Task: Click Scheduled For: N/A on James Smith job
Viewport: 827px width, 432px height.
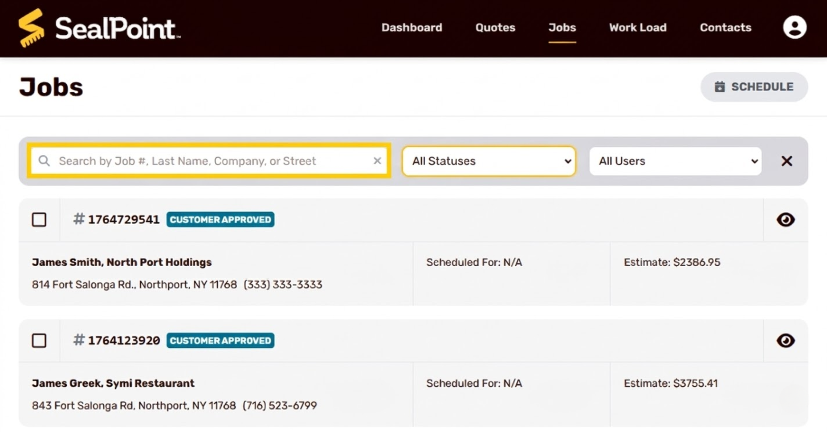Action: point(474,262)
